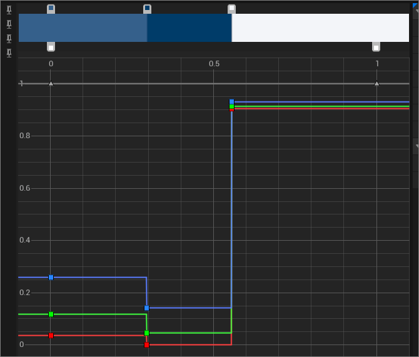
Task: Select blue key at the first step down
Action: point(146,308)
